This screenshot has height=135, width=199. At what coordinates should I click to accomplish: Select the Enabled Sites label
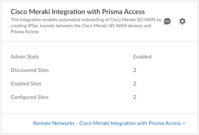(26, 84)
